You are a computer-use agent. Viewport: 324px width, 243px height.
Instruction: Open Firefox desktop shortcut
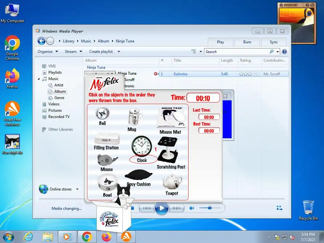pos(12,78)
